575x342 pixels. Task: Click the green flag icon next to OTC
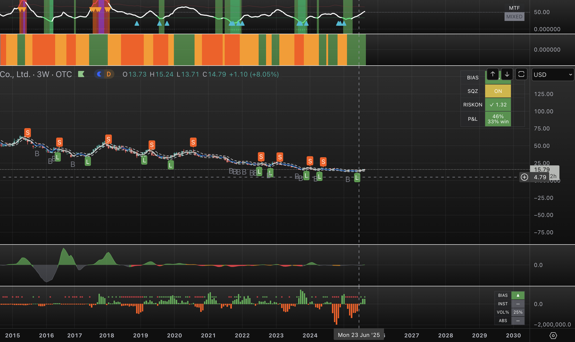click(81, 74)
